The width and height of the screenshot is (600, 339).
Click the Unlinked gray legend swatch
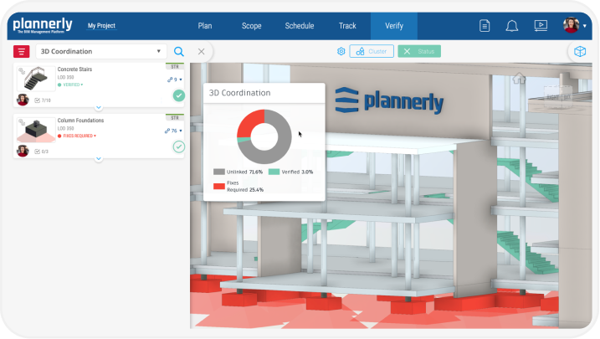(219, 172)
